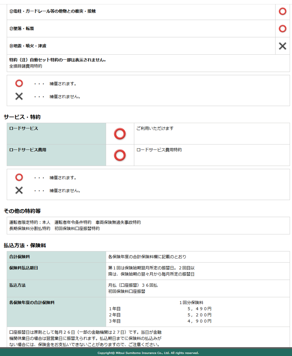Click the 2年目 premium 5,200円 value

(x=199, y=315)
